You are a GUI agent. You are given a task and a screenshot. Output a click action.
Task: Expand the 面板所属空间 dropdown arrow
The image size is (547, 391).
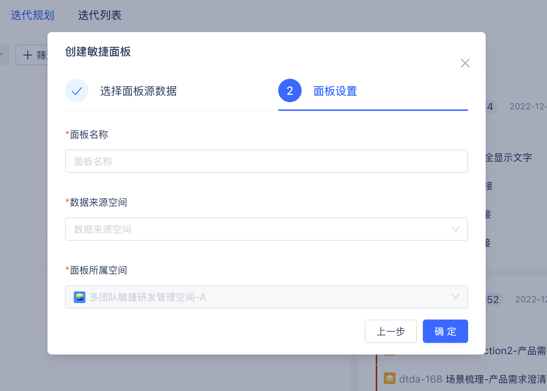(x=455, y=297)
